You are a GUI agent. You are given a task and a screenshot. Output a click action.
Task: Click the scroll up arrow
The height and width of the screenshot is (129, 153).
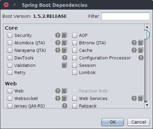tap(147, 27)
